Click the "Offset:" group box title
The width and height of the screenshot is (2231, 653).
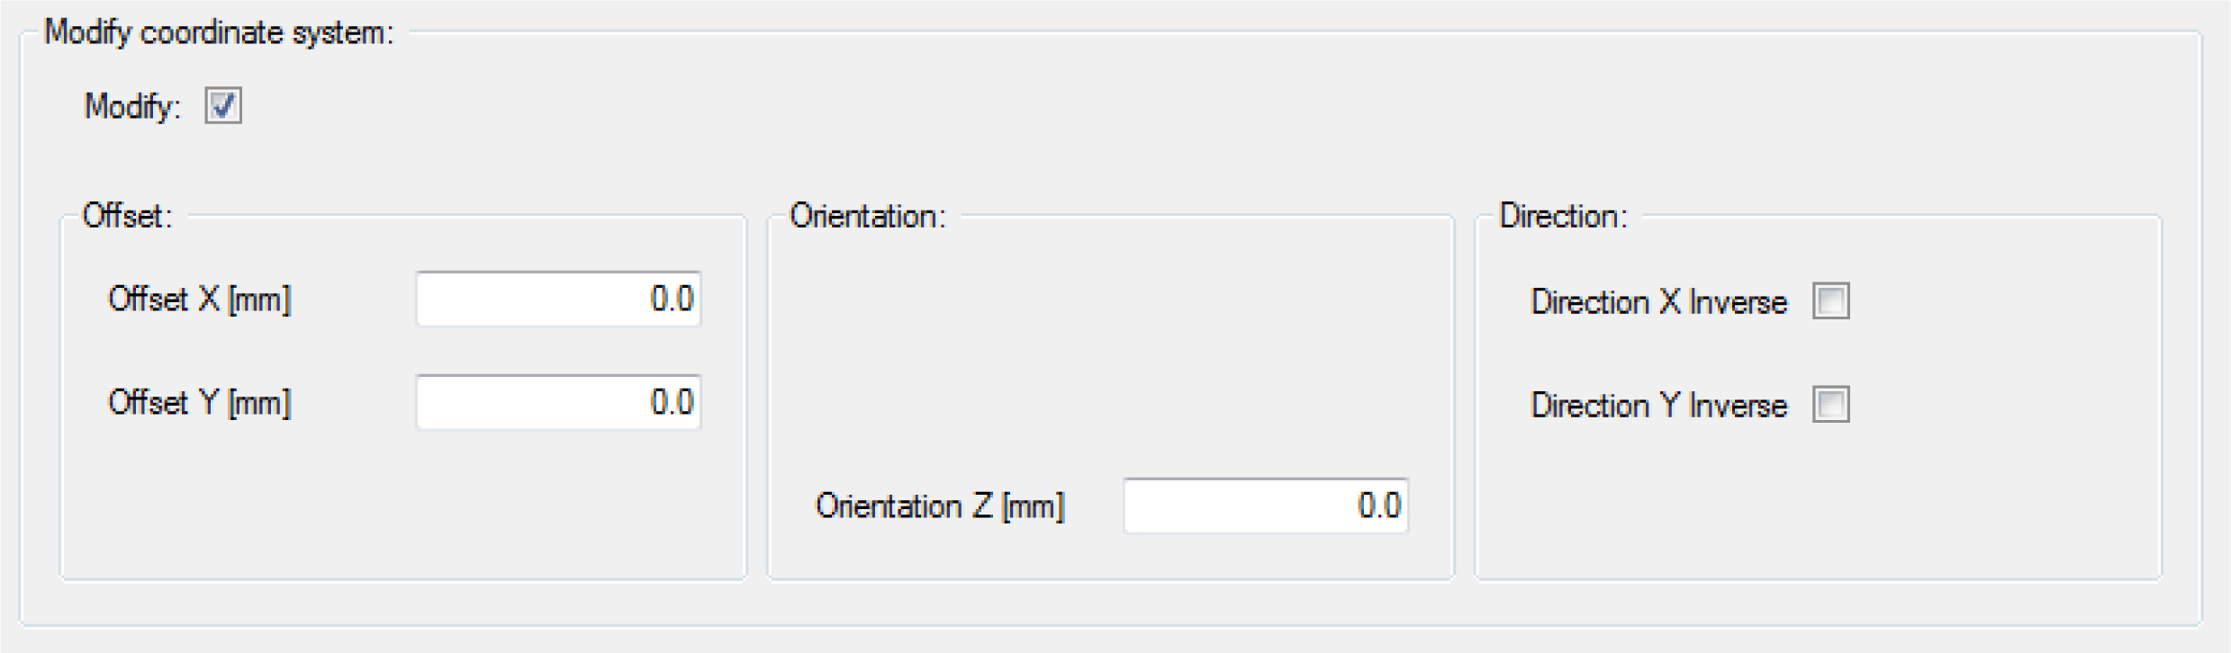tap(126, 217)
